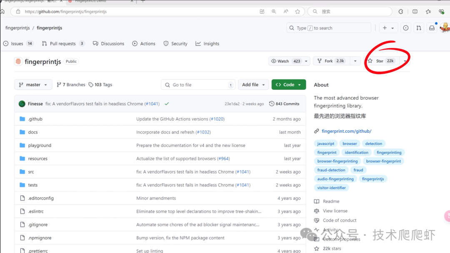Open the fingerprint.com/github/ link
This screenshot has width=450, height=253.
click(346, 131)
